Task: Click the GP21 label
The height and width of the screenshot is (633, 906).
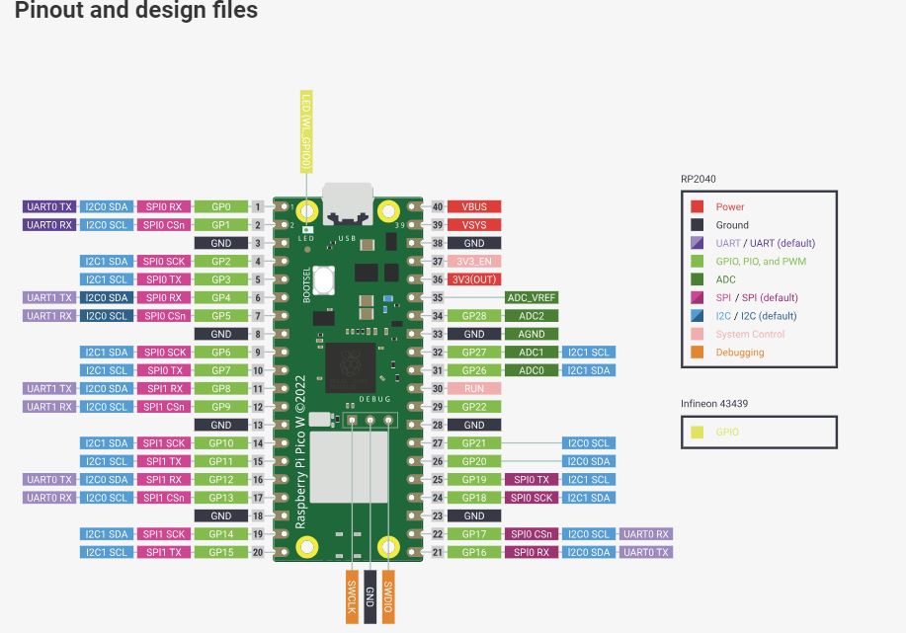Action: point(474,443)
